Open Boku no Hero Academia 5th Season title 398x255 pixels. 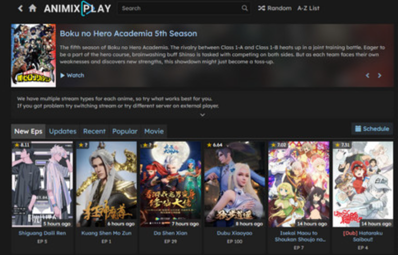[x=128, y=33]
